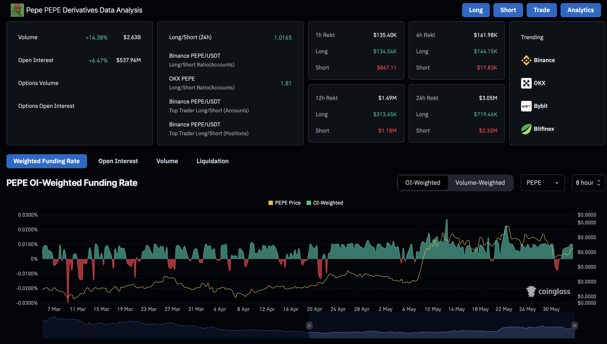Click the OKX logo icon

[526, 83]
